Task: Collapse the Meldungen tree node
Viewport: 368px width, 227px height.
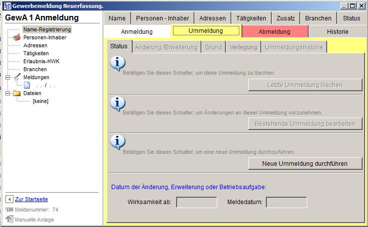Action: (8, 77)
